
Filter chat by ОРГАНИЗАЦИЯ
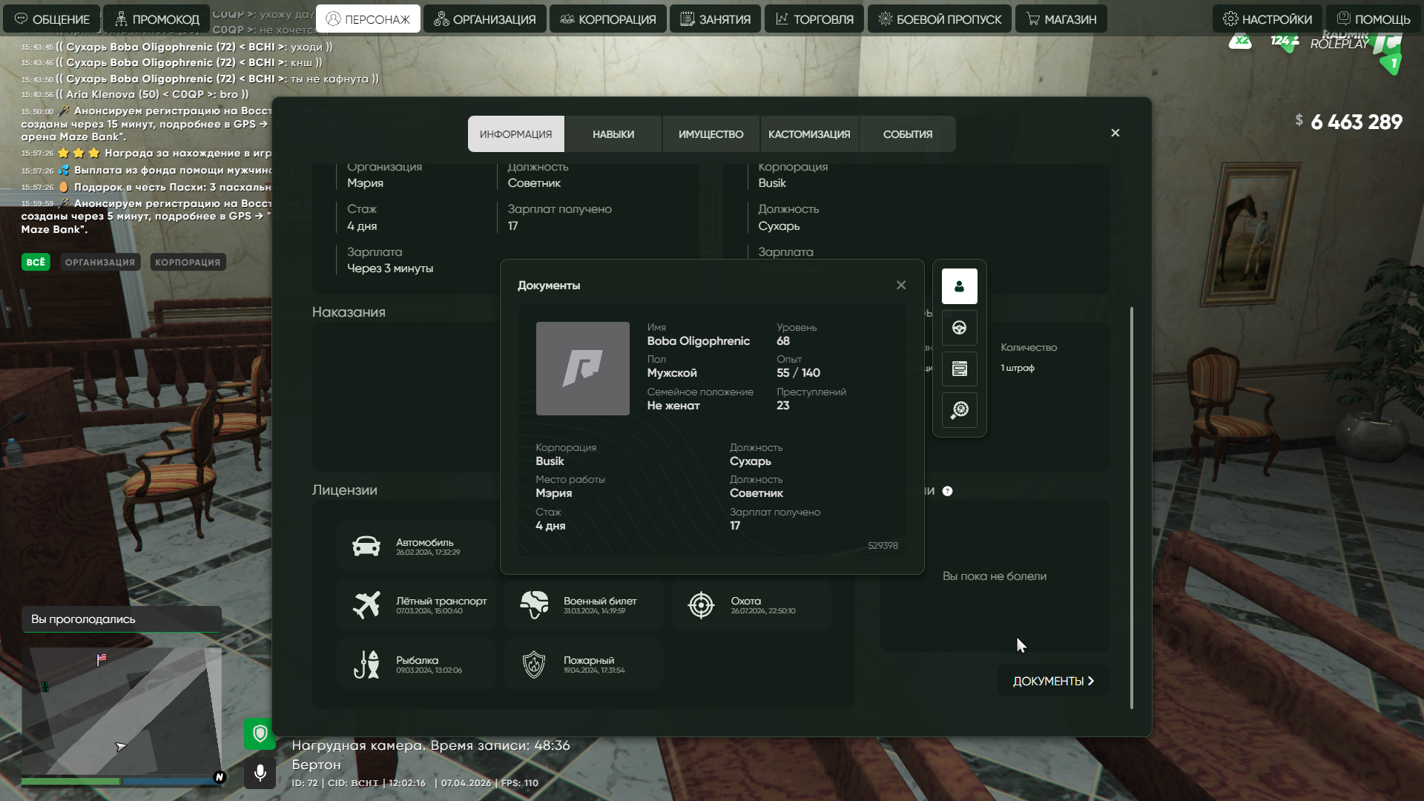coord(99,262)
